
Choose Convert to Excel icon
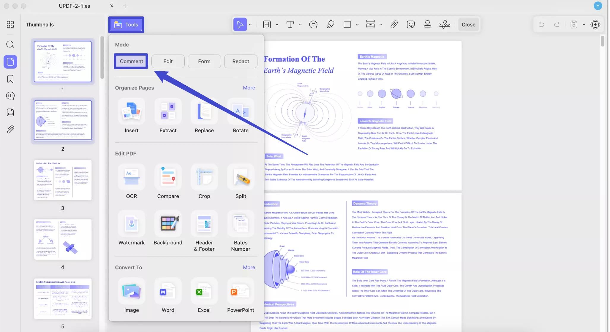click(x=204, y=291)
